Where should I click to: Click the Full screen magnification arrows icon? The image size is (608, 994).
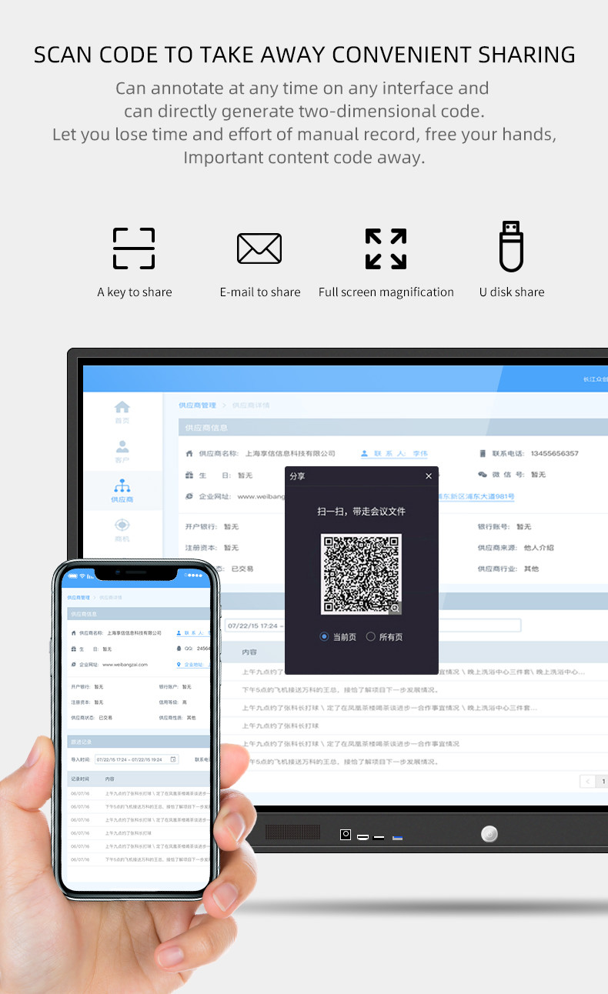pyautogui.click(x=386, y=248)
